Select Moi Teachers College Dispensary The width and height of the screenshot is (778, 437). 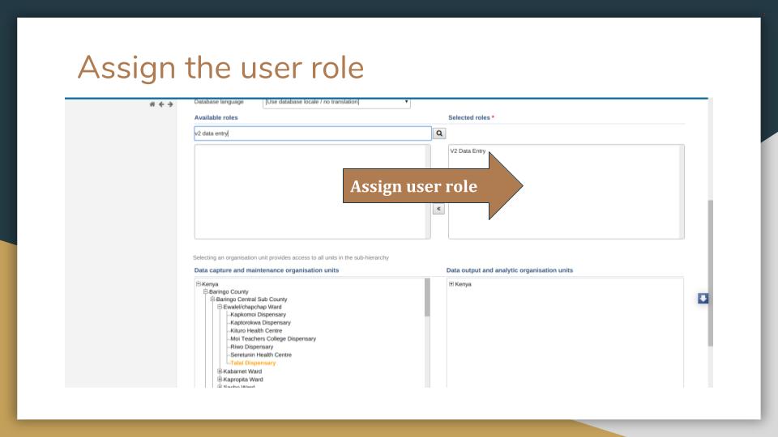[x=273, y=338]
